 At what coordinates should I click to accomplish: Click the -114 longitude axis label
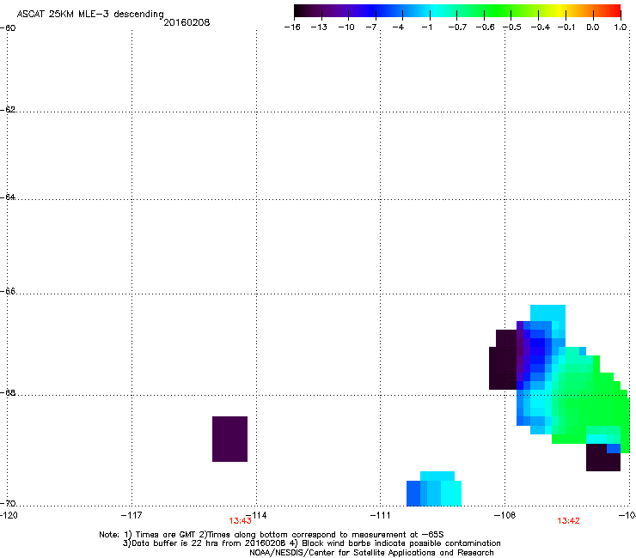pyautogui.click(x=256, y=515)
